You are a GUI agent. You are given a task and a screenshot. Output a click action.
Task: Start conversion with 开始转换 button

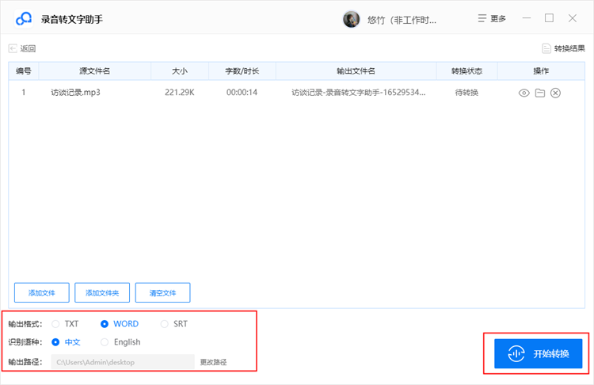coord(538,353)
